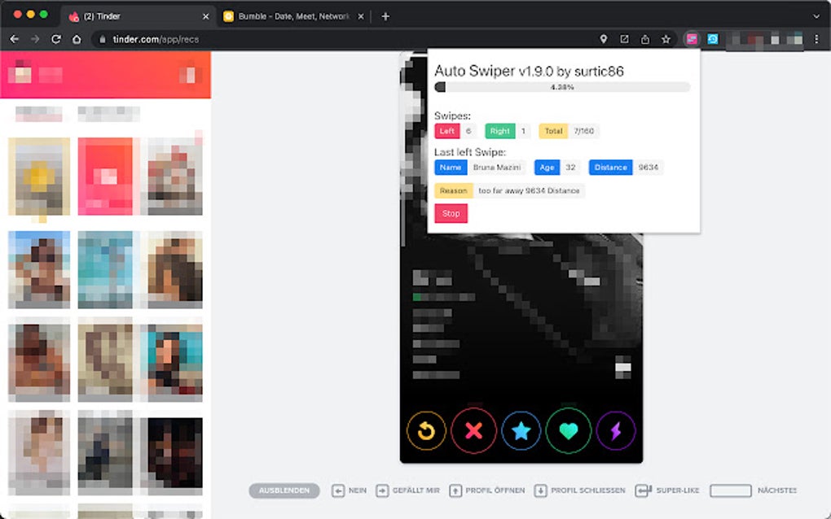Open site location permissions via the pin icon
This screenshot has height=519, width=831.
(x=604, y=38)
